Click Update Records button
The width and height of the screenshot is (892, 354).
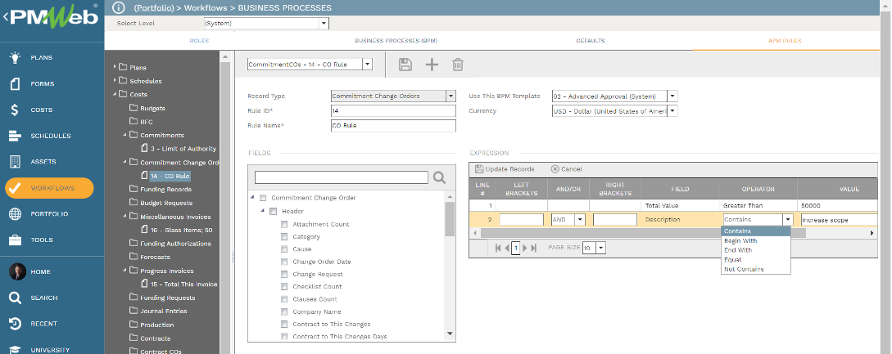pos(505,168)
